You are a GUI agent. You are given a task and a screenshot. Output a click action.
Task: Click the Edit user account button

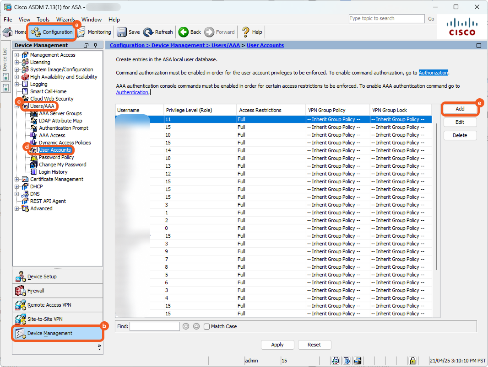(460, 122)
